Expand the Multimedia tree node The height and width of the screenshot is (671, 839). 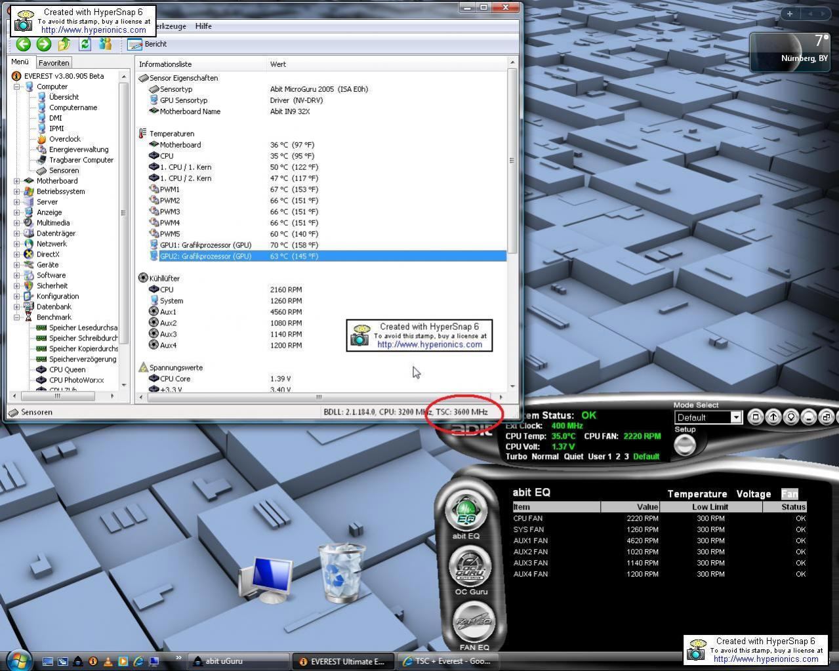tap(16, 223)
